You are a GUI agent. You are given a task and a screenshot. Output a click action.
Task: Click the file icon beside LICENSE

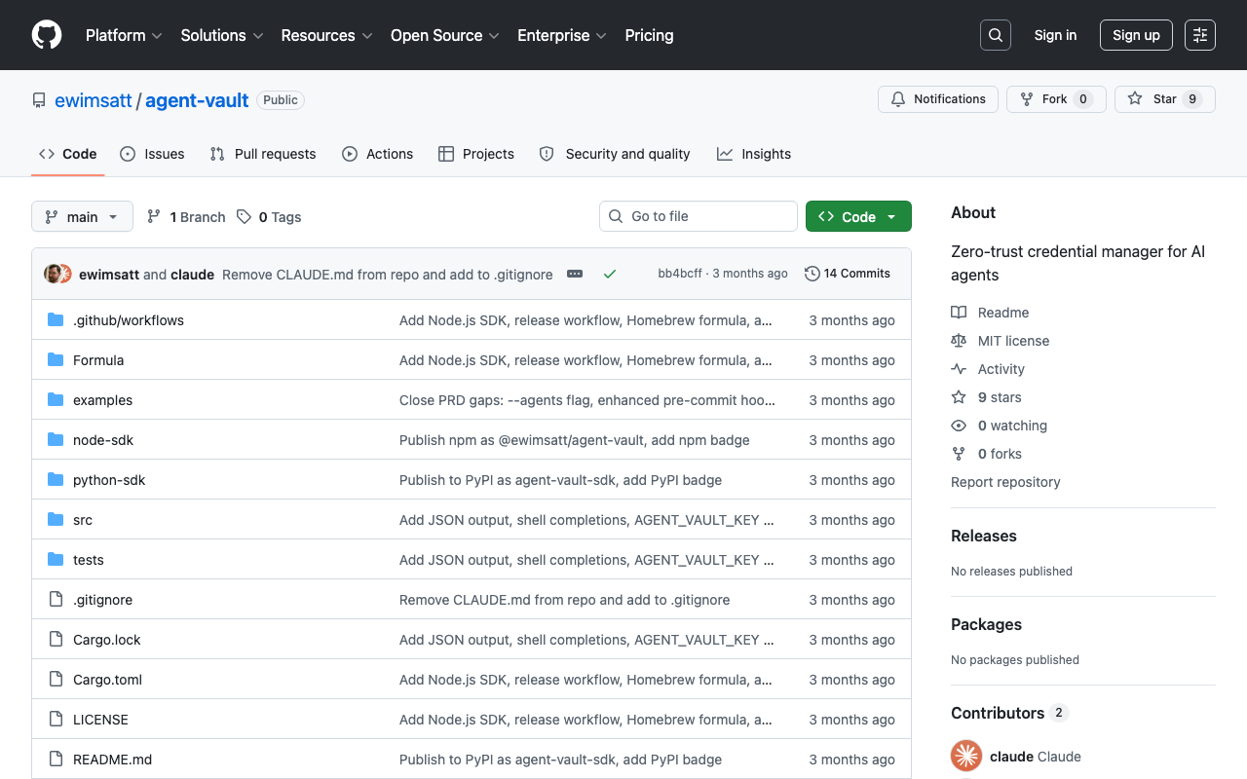pyautogui.click(x=56, y=720)
